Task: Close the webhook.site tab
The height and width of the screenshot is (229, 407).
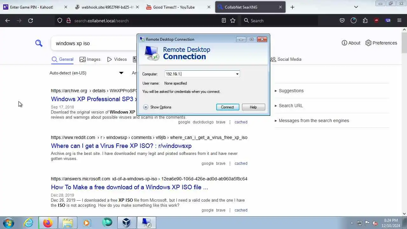Action: [x=137, y=7]
